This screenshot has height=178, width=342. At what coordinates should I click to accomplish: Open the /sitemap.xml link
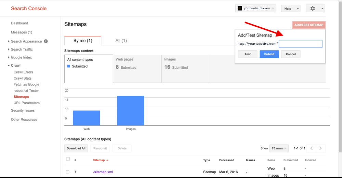(x=103, y=172)
